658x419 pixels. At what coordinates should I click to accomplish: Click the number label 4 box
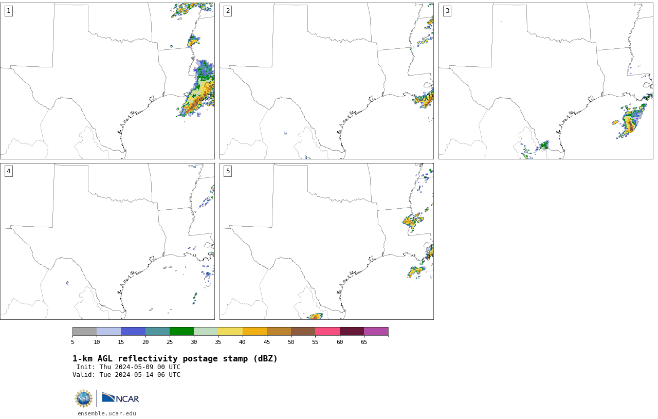(x=8, y=171)
